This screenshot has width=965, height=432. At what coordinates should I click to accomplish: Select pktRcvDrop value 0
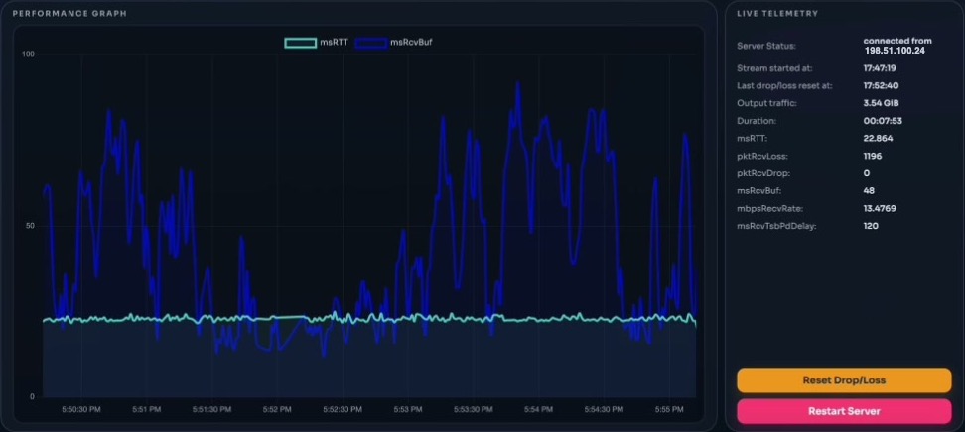click(867, 173)
